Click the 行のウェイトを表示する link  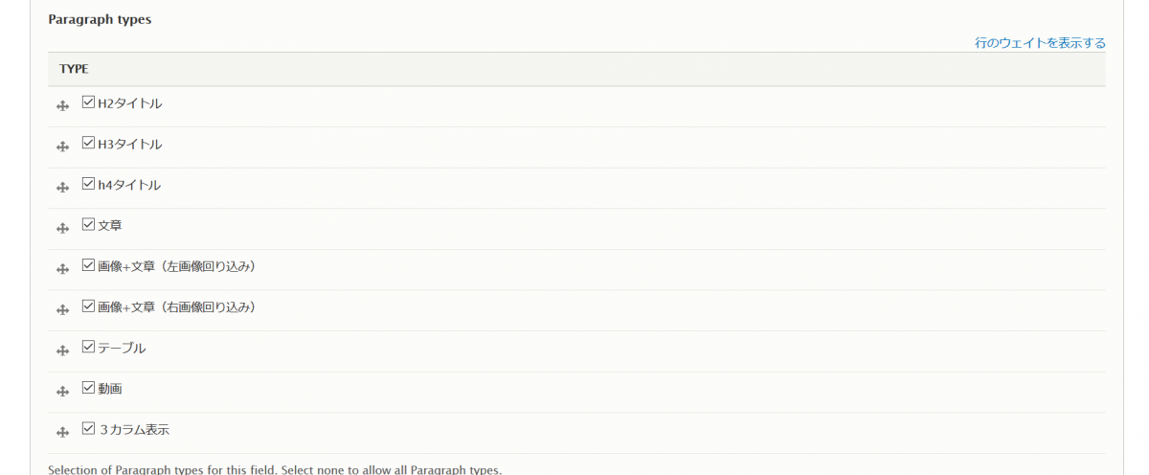1040,43
